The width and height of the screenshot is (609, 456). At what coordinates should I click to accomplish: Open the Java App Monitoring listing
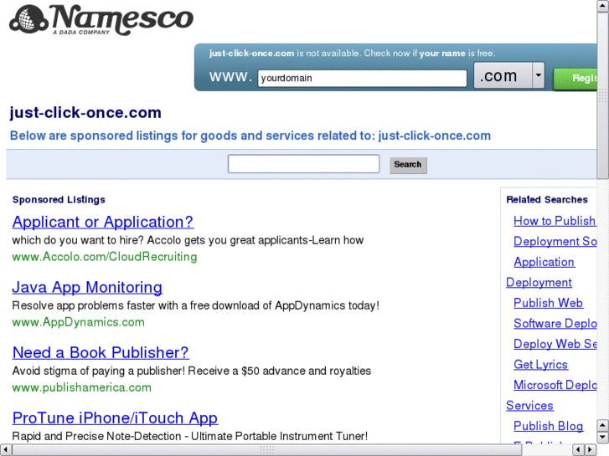(x=87, y=287)
